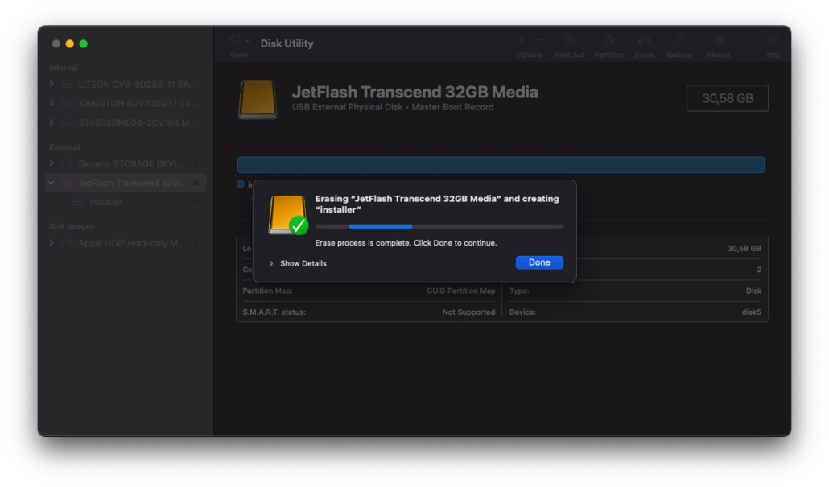
Task: Click "Erase process is complete" message
Action: tap(406, 243)
